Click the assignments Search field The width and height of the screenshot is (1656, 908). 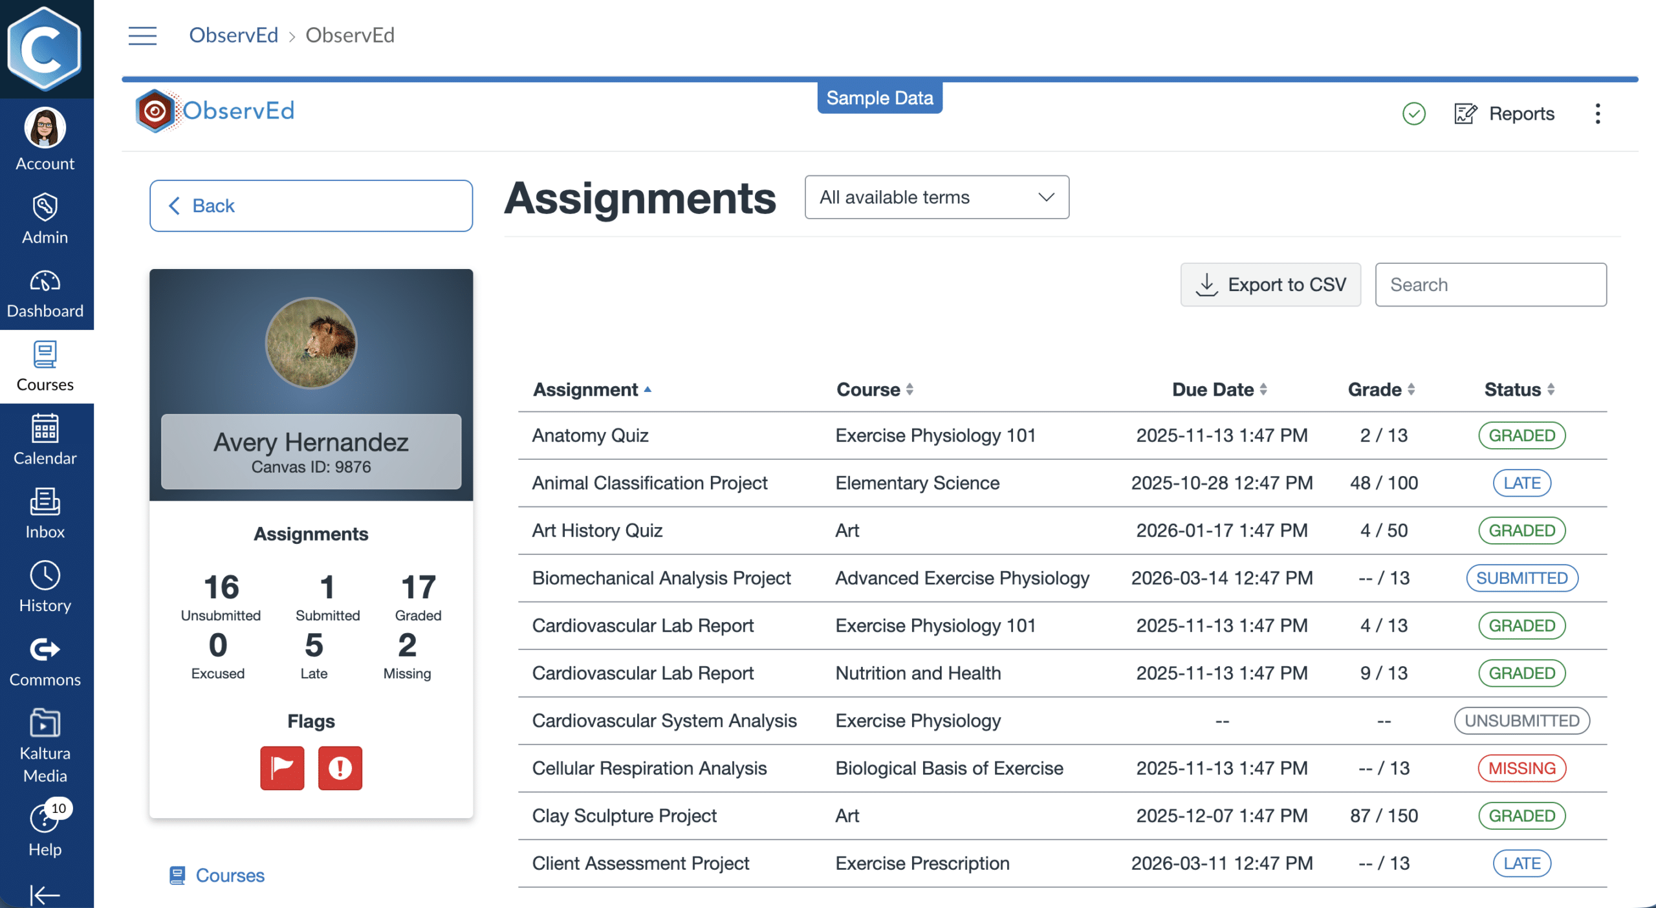(1490, 285)
